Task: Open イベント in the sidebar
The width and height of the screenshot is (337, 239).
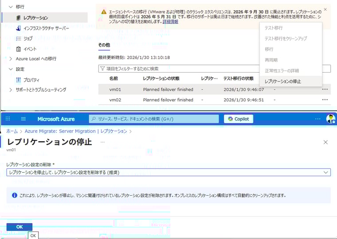Action: point(30,49)
